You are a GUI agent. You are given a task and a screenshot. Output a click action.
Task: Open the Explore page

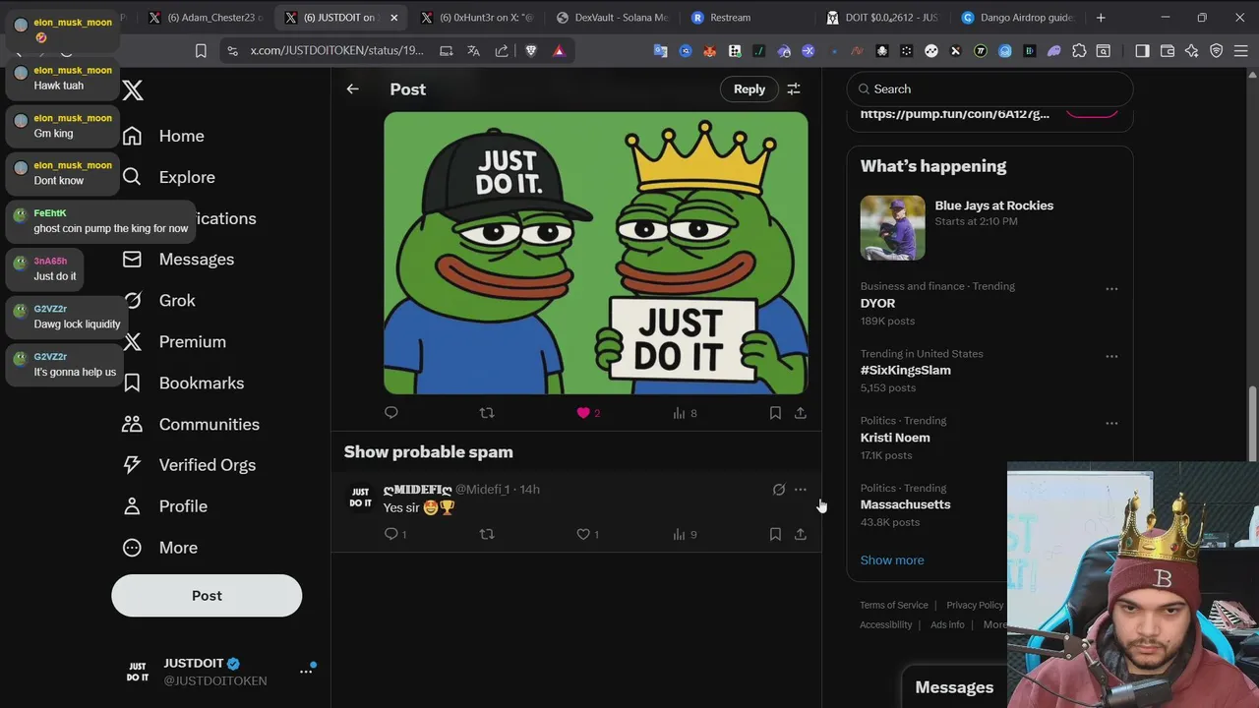(x=168, y=177)
